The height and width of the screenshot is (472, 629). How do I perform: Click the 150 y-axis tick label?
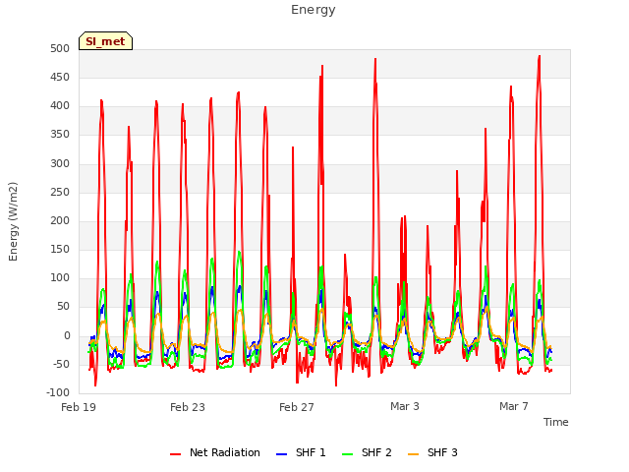click(60, 250)
